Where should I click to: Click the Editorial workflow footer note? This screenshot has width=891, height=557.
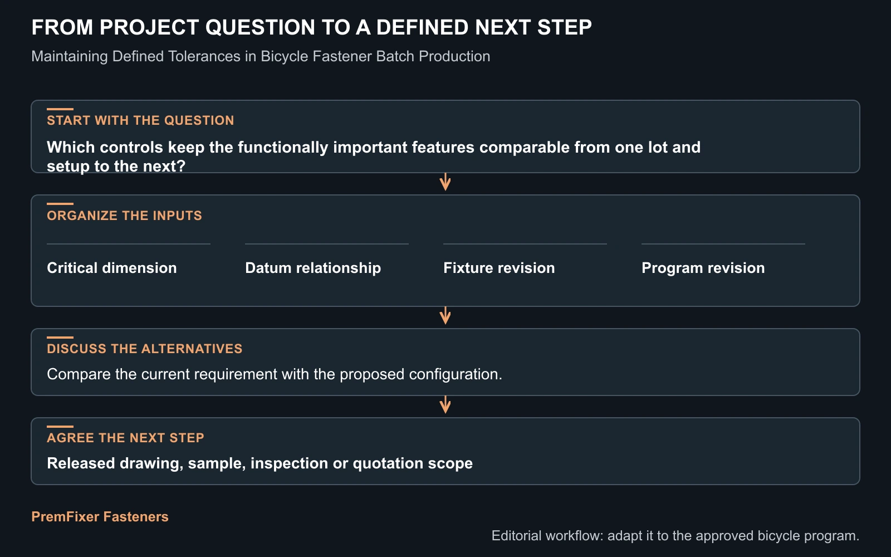(675, 536)
